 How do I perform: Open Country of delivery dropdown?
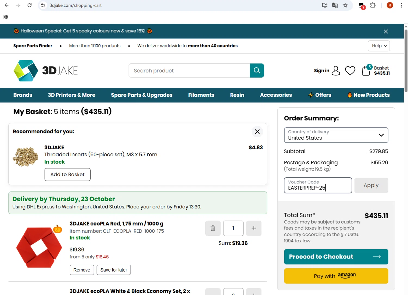pos(336,135)
